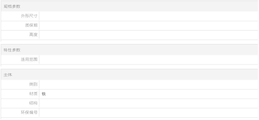The height and width of the screenshot is (120, 259).
Task: Select the empty value cell beside 结构
Action: (x=148, y=103)
